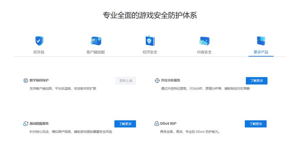Switch to the 反外挂 tab label
The height and width of the screenshot is (151, 291).
(x=39, y=52)
